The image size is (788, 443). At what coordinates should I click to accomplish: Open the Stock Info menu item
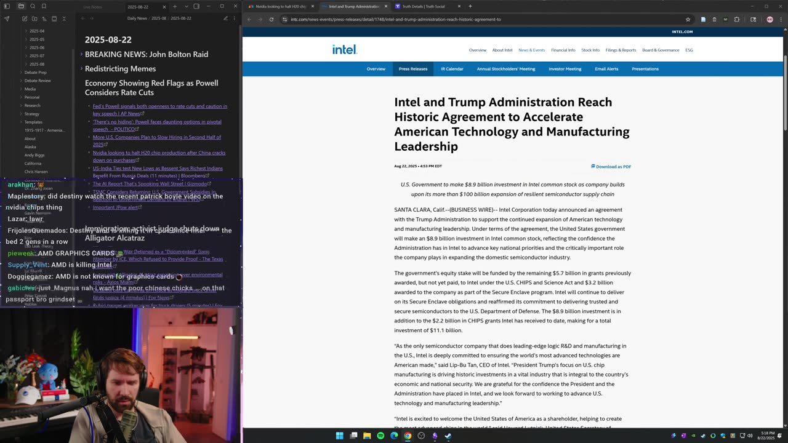(590, 50)
